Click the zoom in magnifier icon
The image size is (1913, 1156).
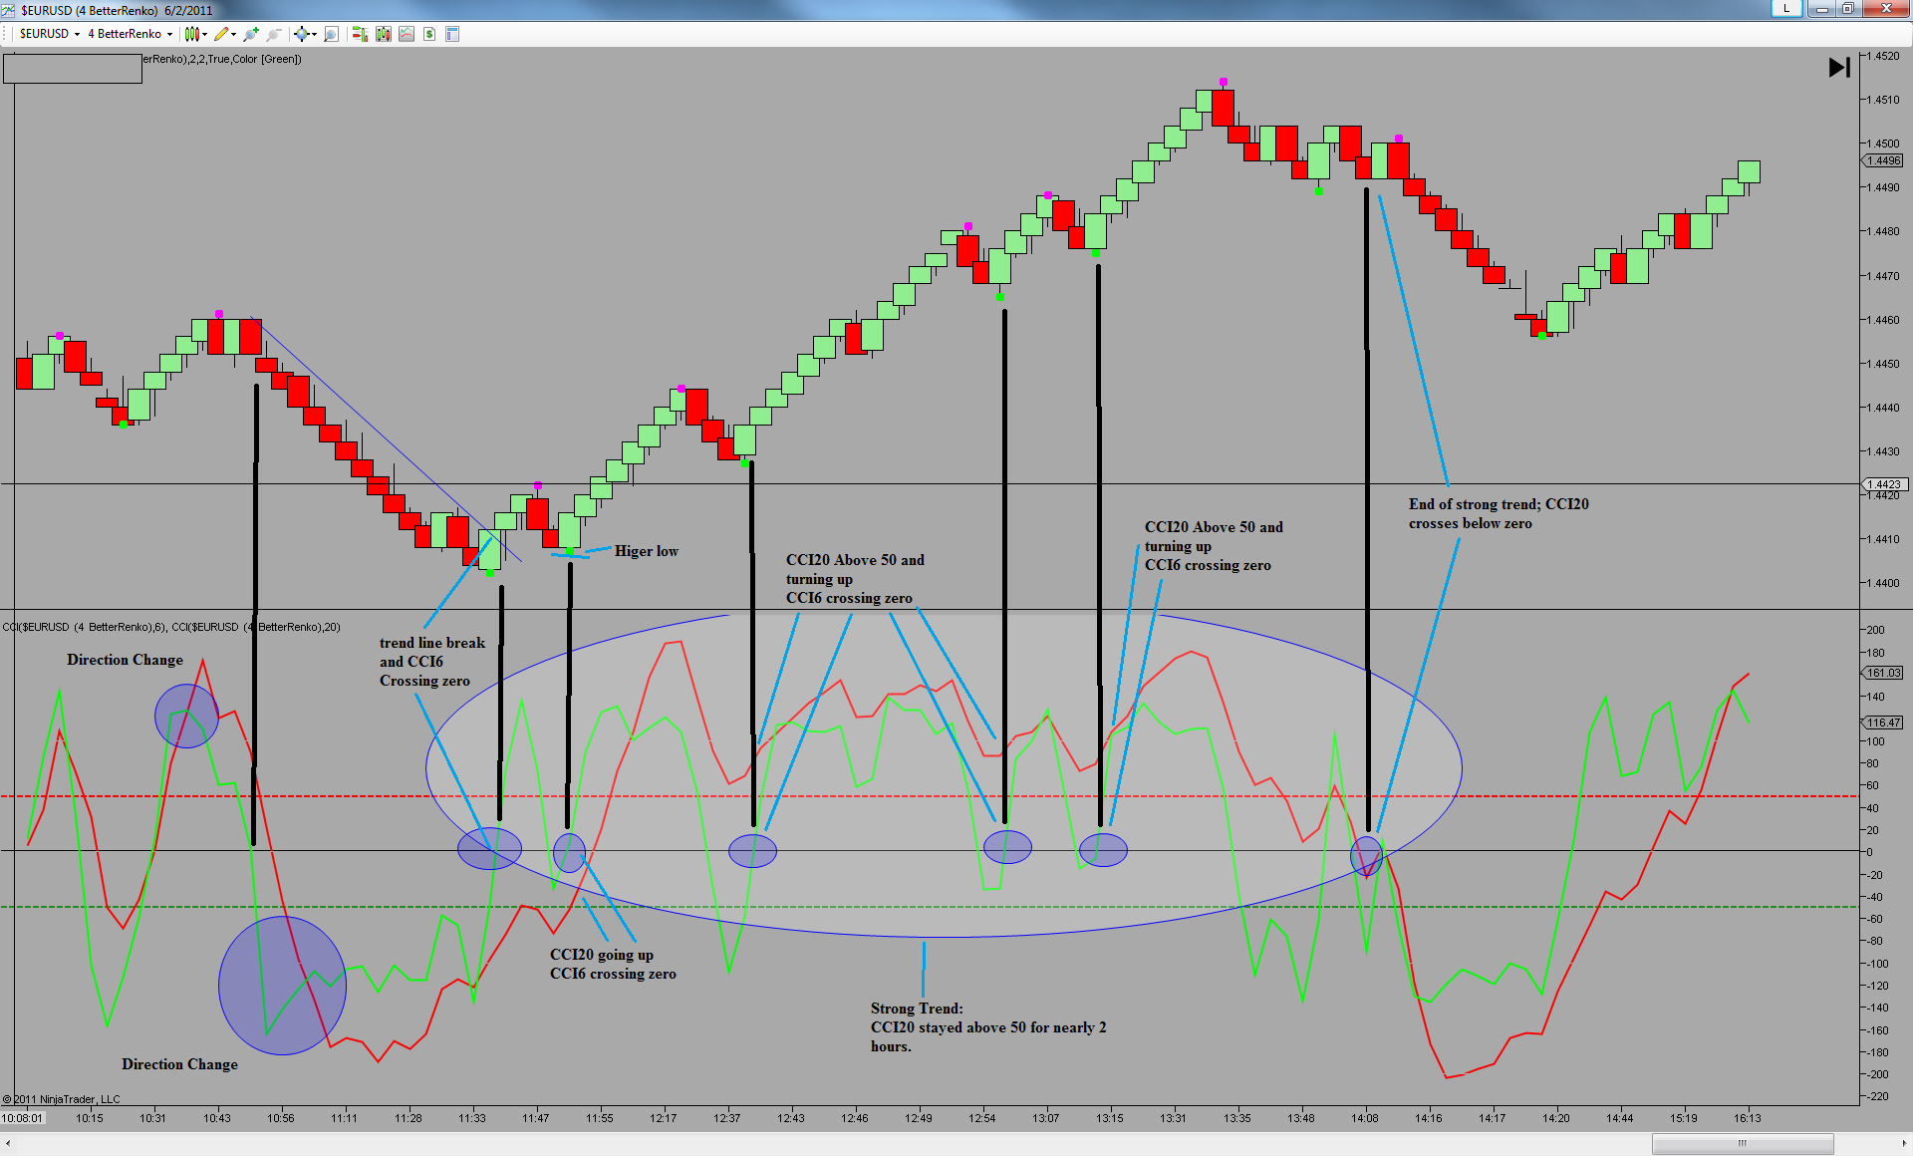coord(251,34)
